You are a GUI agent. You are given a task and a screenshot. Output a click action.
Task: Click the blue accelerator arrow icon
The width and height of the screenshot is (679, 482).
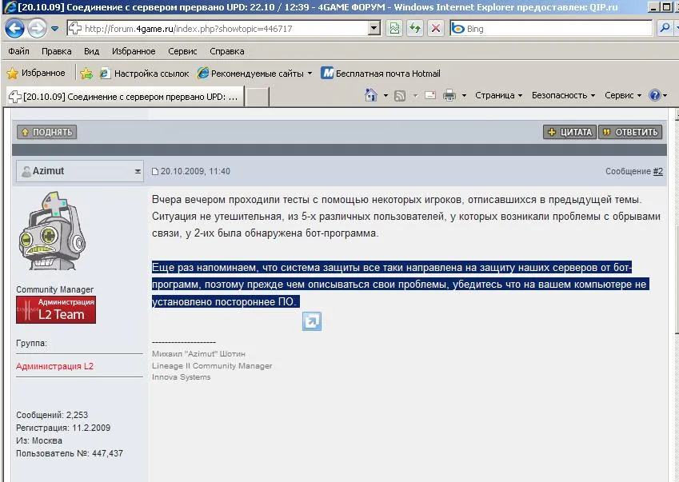(x=311, y=321)
